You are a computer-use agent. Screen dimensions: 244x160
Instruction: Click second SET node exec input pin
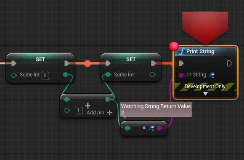click(x=108, y=63)
